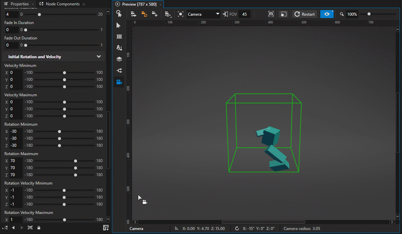Click the add property button in footer
Image resolution: width=402 pixels, height=234 pixels.
(106, 228)
